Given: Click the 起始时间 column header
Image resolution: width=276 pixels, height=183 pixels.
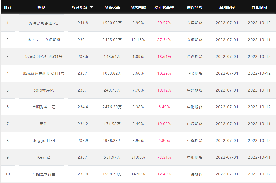Looking at the screenshot, I should (227, 7).
